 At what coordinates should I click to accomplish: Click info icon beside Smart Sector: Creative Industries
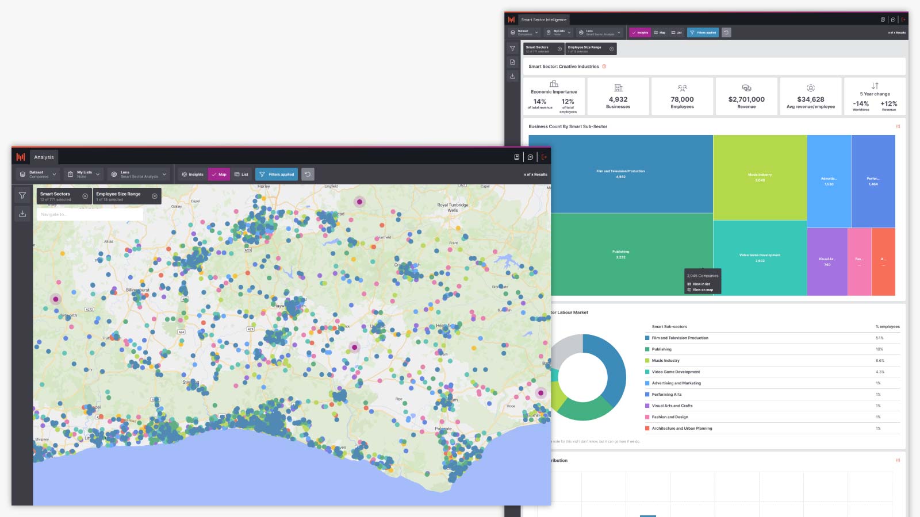pos(604,66)
